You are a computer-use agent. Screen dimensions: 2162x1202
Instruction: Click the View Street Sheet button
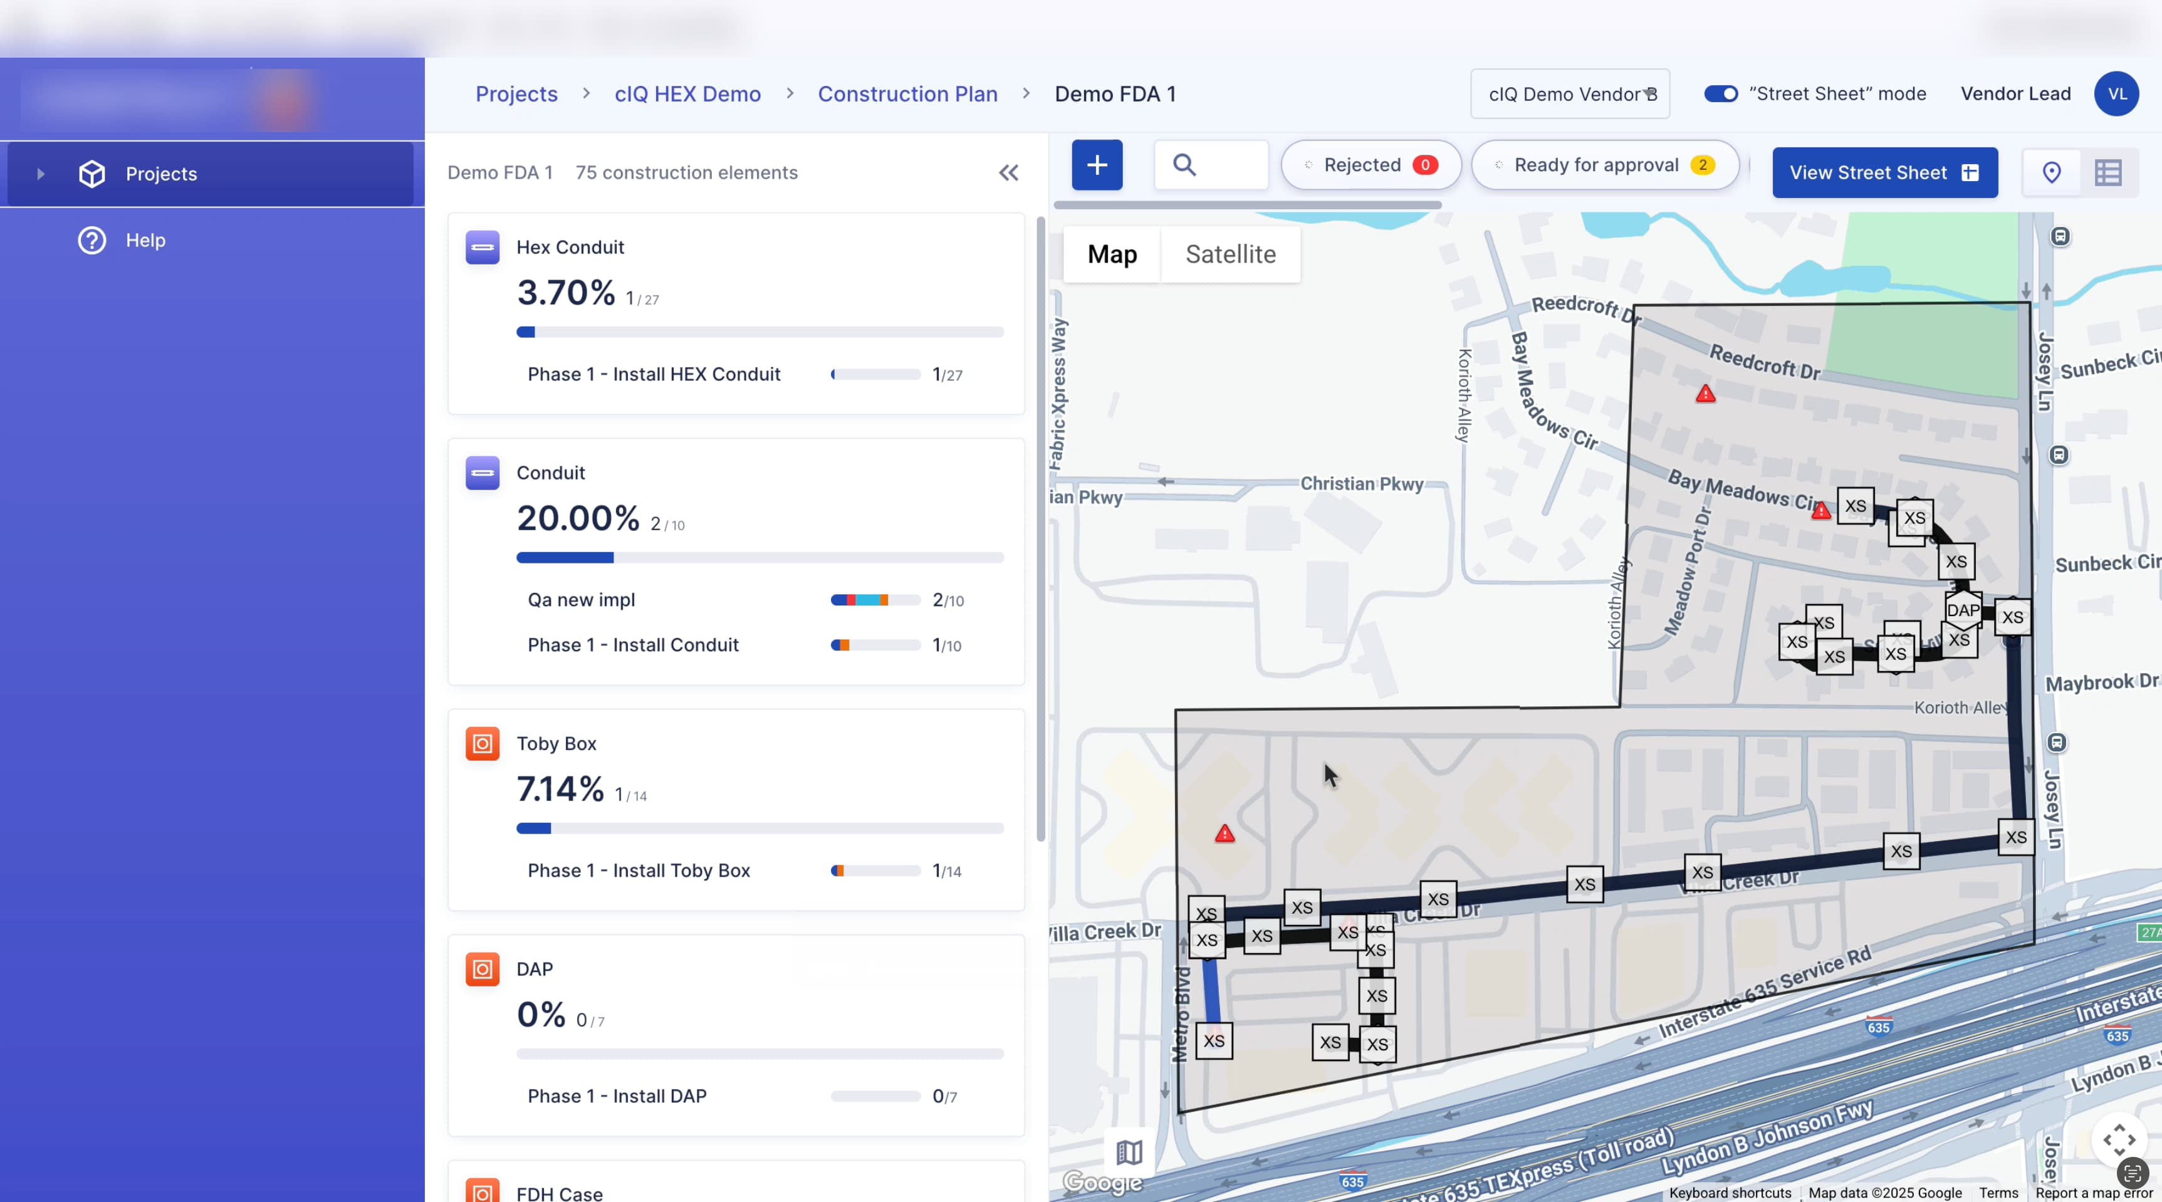tap(1884, 173)
